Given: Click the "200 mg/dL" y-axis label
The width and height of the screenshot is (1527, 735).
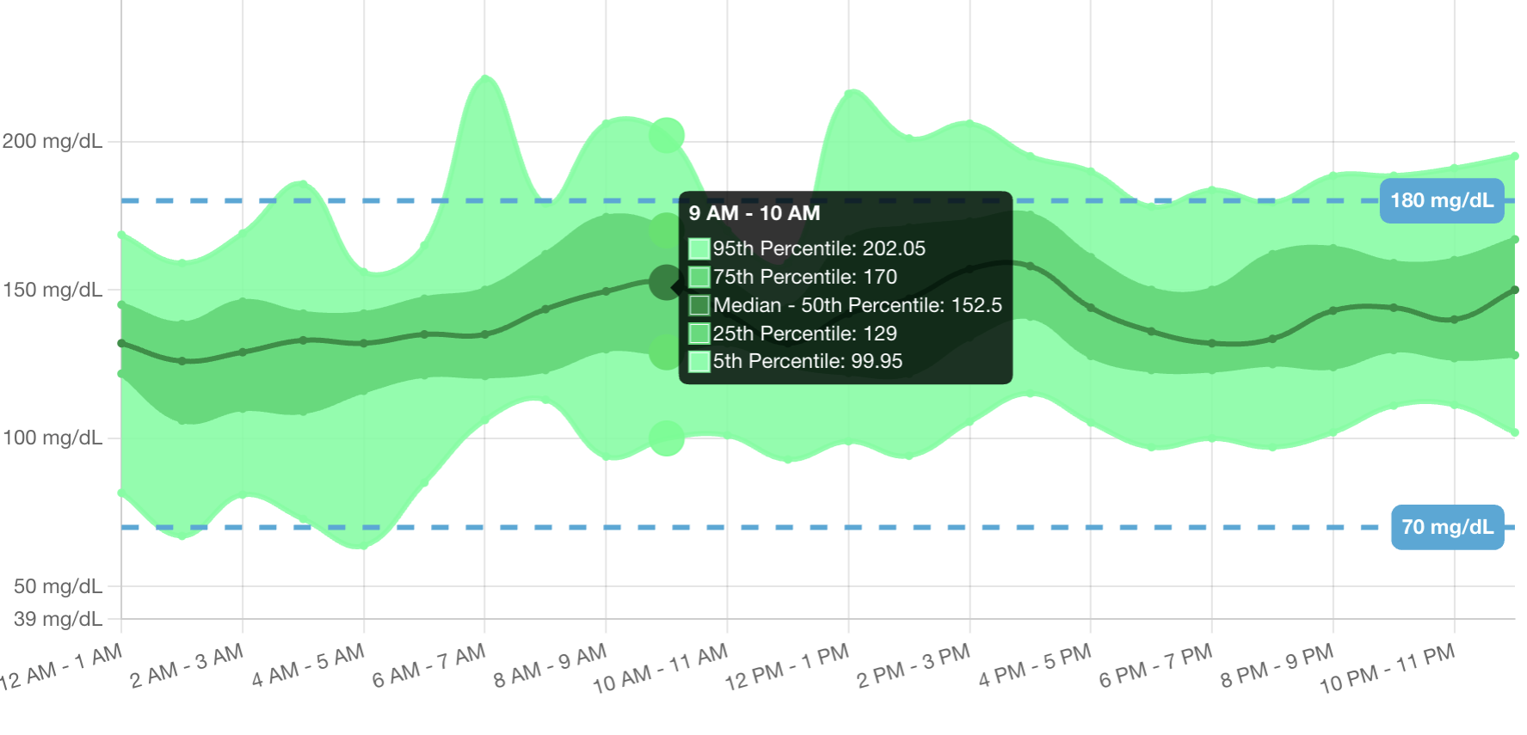Looking at the screenshot, I should pyautogui.click(x=52, y=141).
